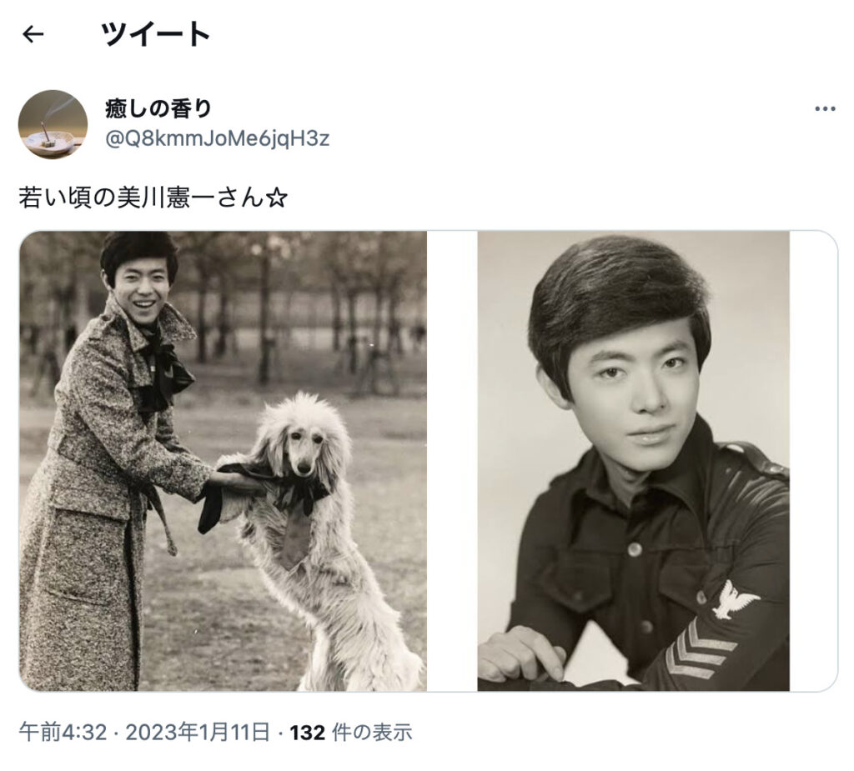Open the photo of man with dog
854x771 pixels.
224,461
